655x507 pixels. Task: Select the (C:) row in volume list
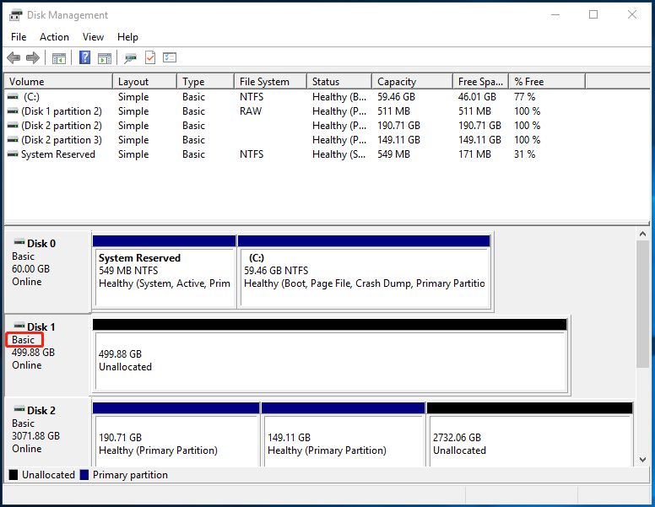click(x=295, y=97)
